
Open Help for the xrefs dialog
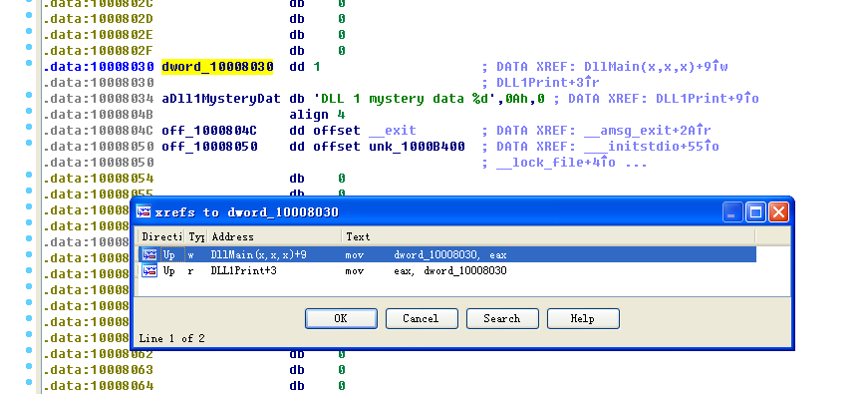coord(583,319)
